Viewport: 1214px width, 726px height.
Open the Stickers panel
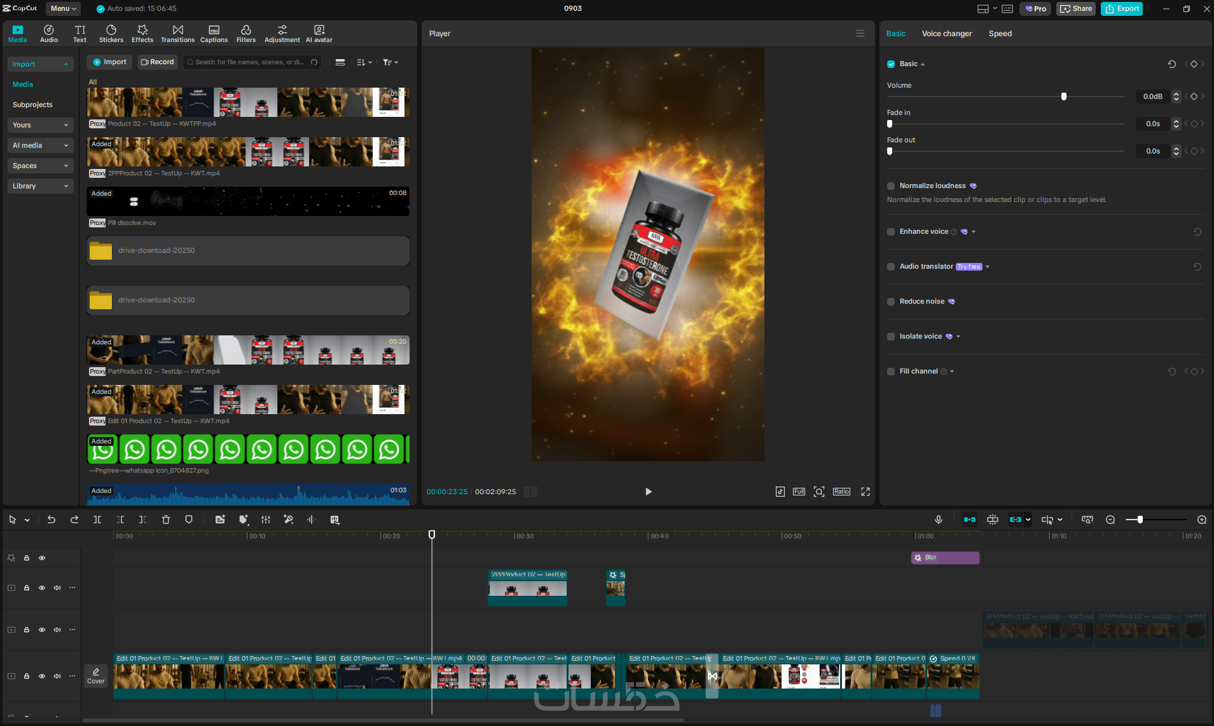[x=111, y=34]
